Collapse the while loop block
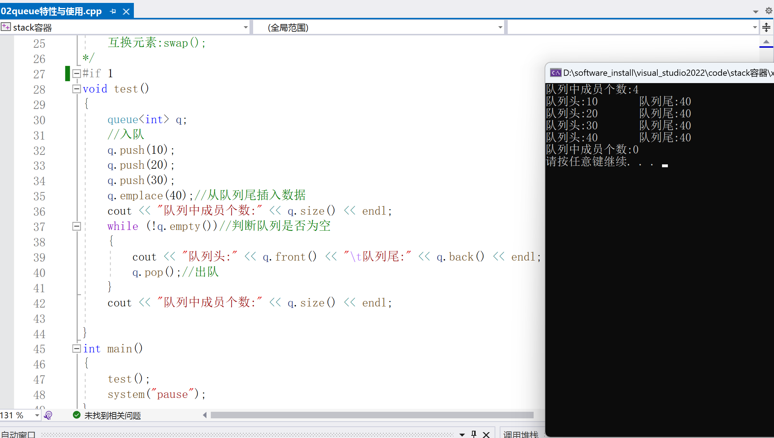Image resolution: width=774 pixels, height=438 pixels. pos(76,226)
